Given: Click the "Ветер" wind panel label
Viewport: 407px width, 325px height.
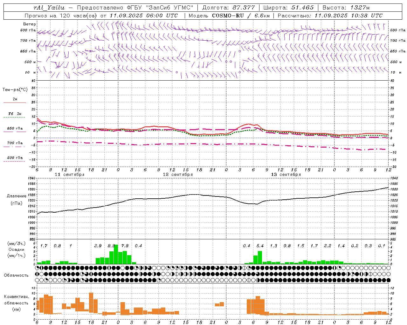Looking at the screenshot, I should click(30, 24).
